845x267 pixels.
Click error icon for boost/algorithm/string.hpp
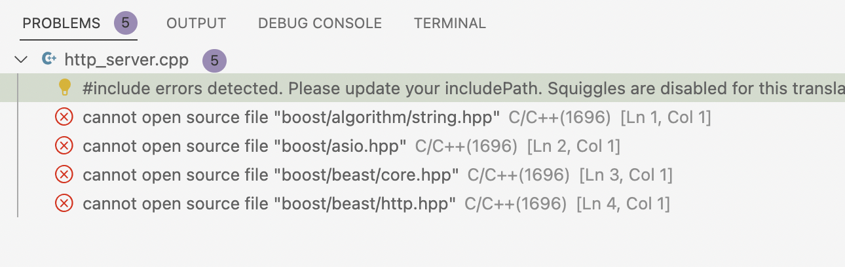point(64,117)
